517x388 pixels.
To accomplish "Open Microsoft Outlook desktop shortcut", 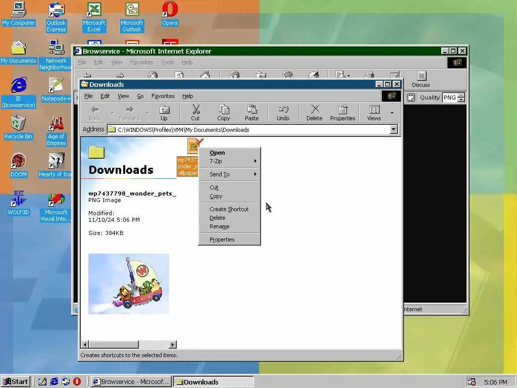I will [x=132, y=17].
